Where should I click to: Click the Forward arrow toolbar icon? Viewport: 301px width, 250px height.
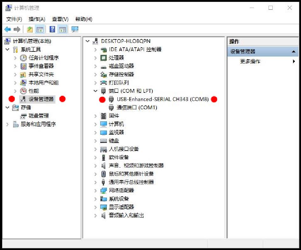click(17, 29)
